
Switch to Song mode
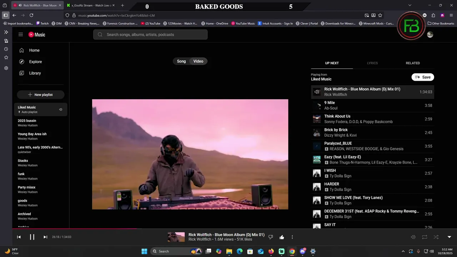[x=181, y=61]
